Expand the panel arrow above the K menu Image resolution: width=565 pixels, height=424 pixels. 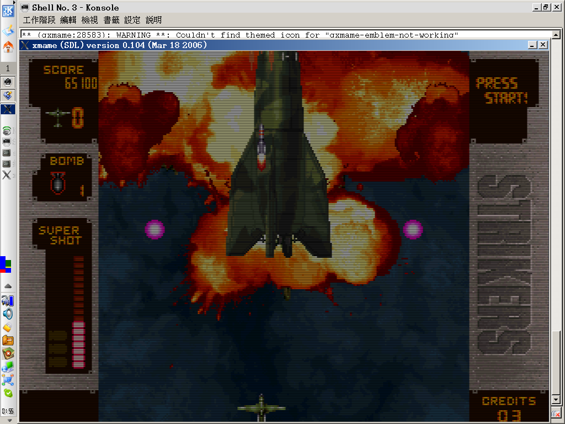coord(14,2)
